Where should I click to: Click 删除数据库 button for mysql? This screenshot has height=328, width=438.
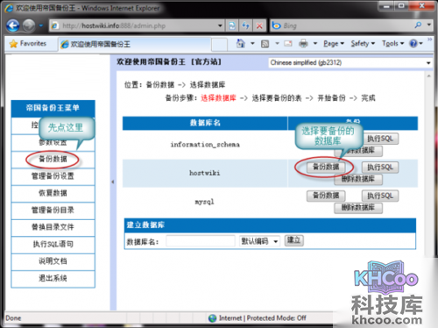tap(358, 208)
